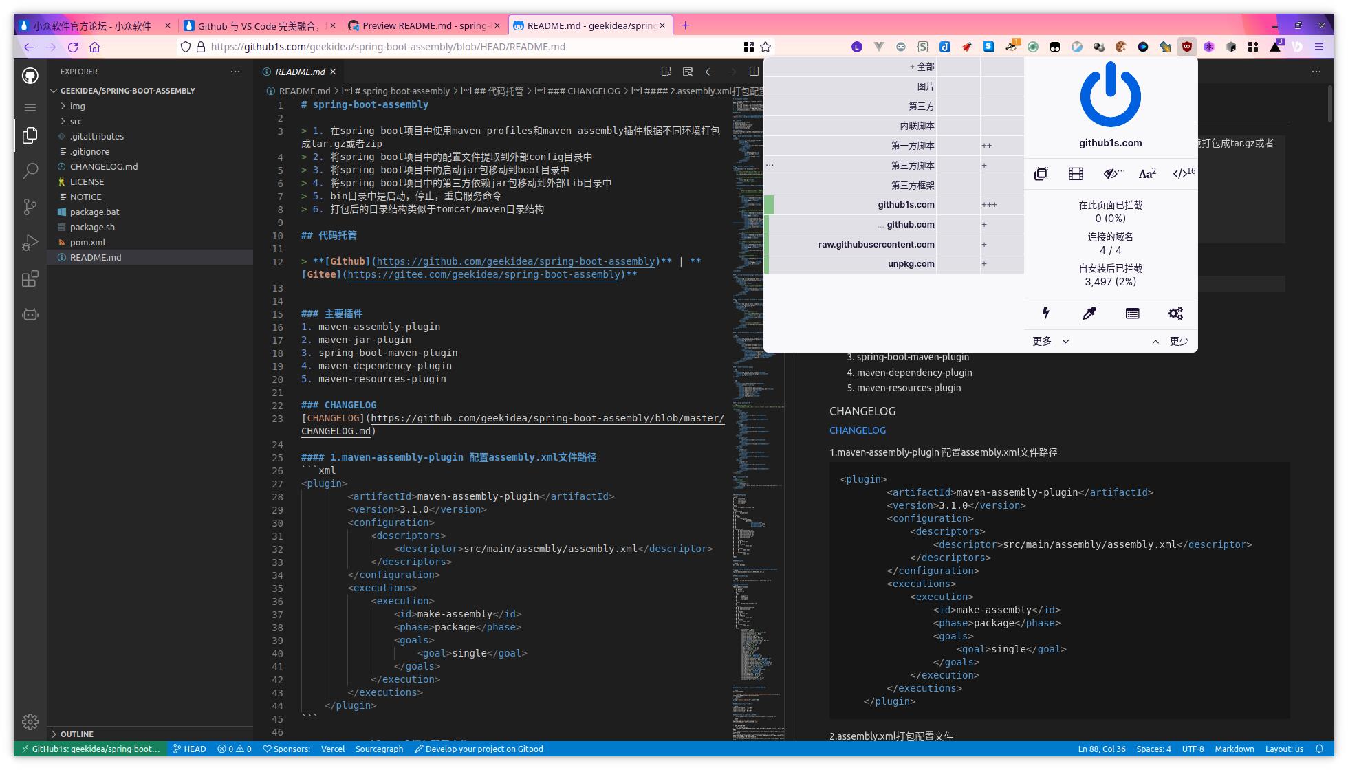
Task: Select raw.githubusercontent.com row in uBlock
Action: click(893, 245)
